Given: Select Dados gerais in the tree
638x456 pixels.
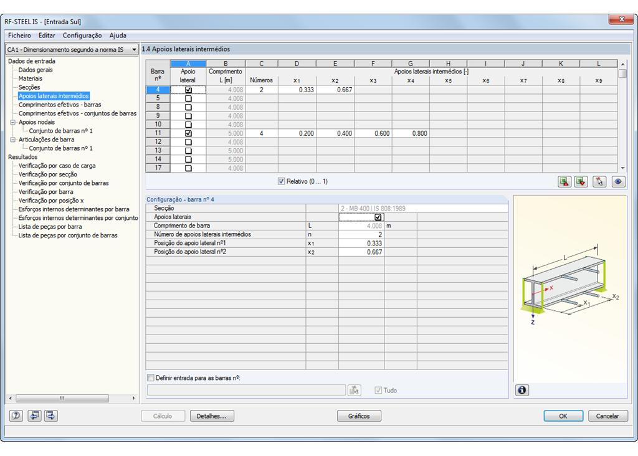Looking at the screenshot, I should point(36,70).
